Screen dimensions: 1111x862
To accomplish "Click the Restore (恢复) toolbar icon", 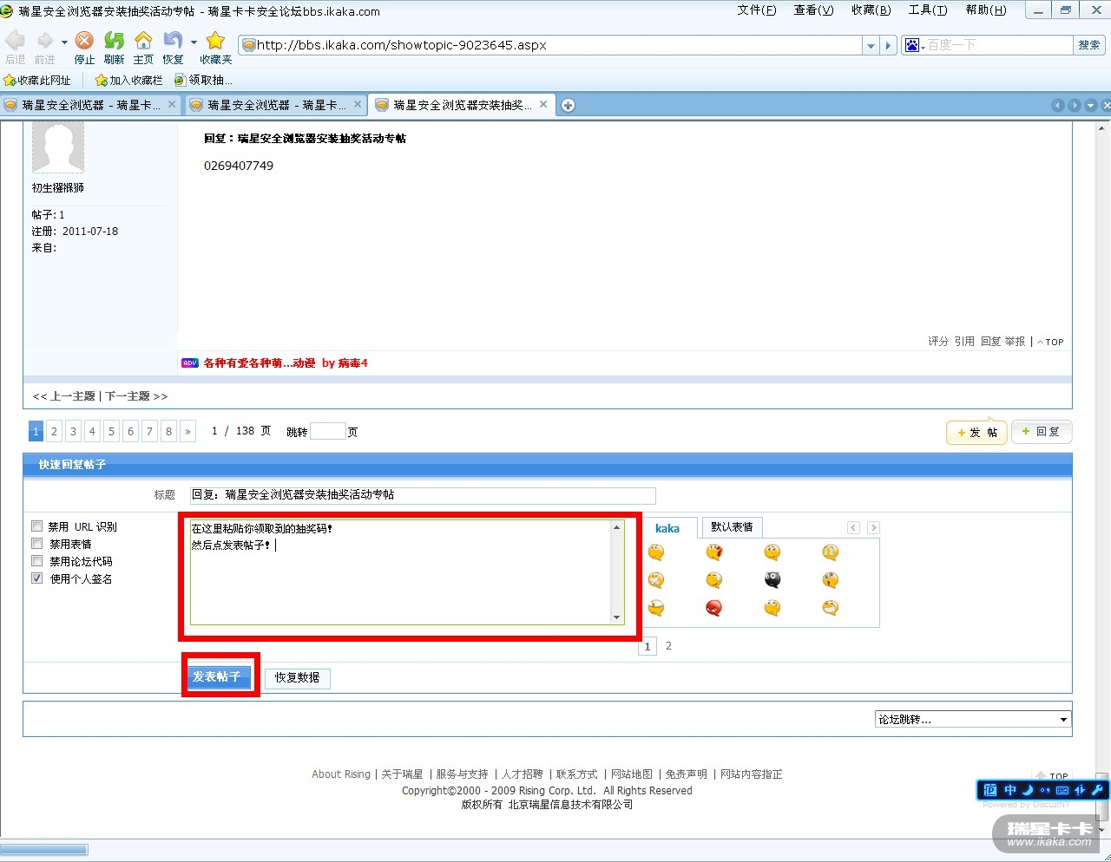I will coord(173,41).
